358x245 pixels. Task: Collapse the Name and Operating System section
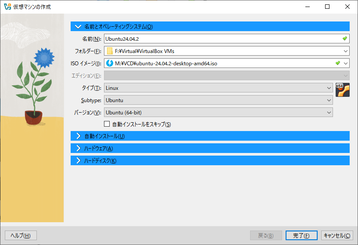[x=210, y=26]
